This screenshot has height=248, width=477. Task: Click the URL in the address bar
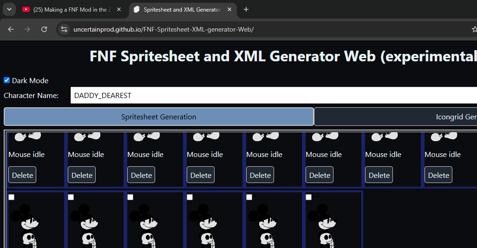click(163, 30)
